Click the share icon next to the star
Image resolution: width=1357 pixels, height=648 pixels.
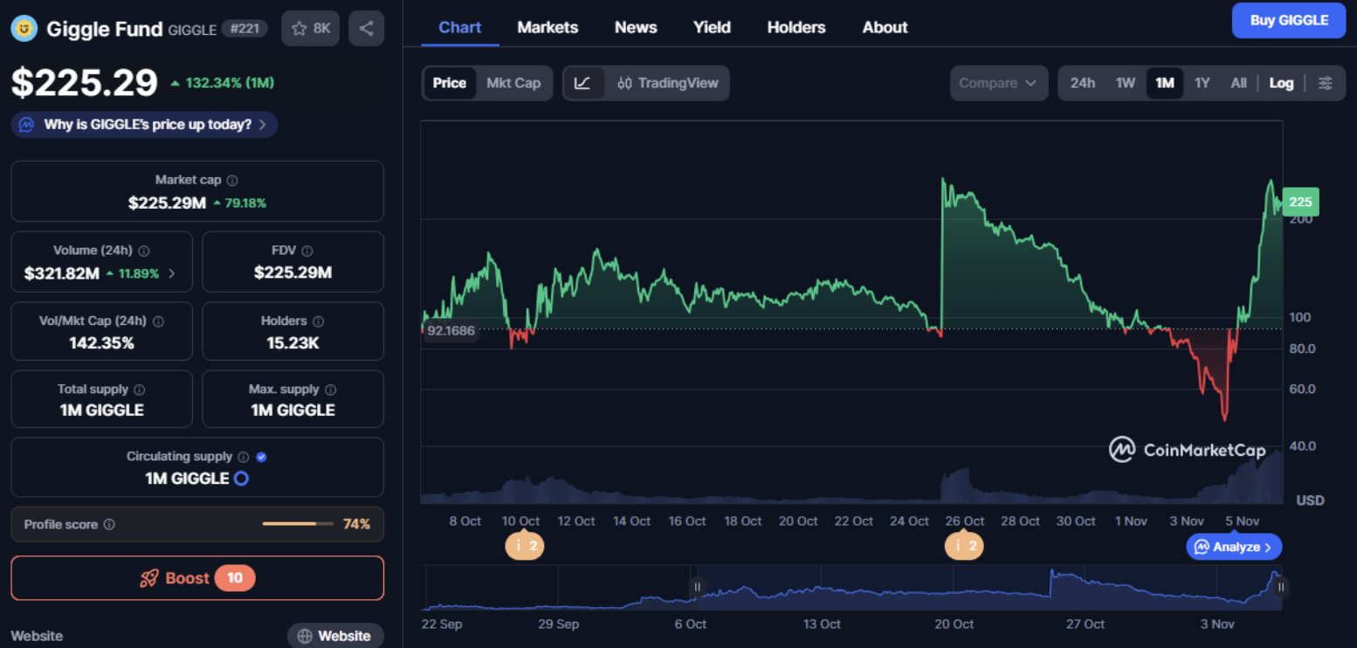click(366, 27)
